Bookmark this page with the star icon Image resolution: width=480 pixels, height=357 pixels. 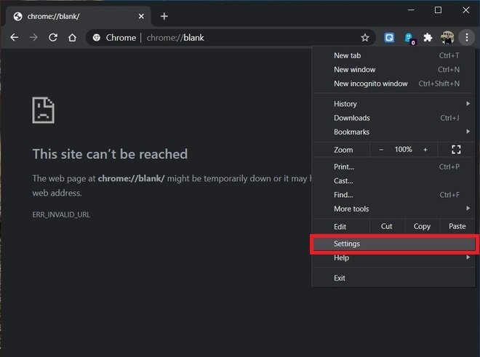tap(365, 38)
